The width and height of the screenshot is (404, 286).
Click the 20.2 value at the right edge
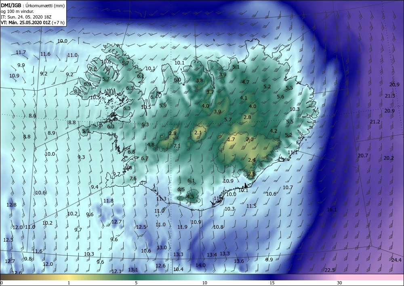389,158
